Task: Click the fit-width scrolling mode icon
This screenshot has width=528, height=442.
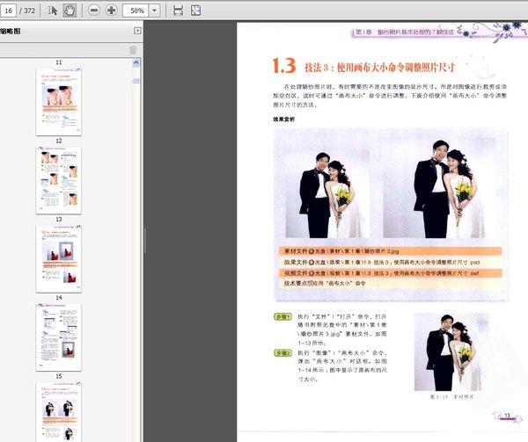Action: tap(178, 11)
